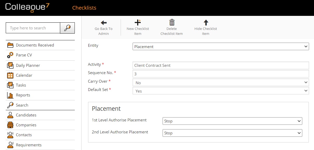Click the Go Back To Admin arrow icon
Screen dimensions: 314x150
(x=104, y=23)
